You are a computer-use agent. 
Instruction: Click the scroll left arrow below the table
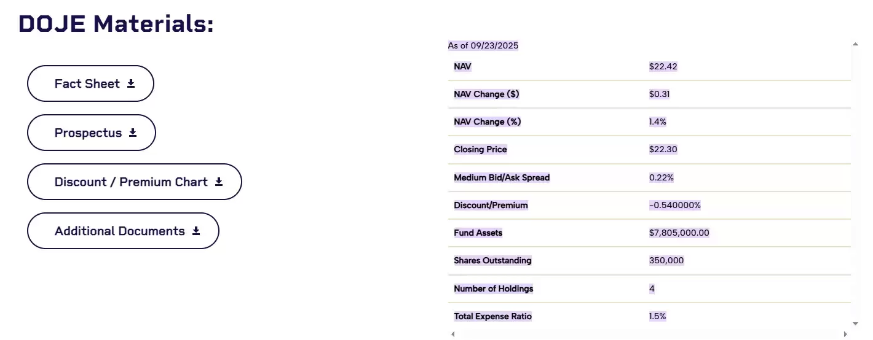[453, 334]
